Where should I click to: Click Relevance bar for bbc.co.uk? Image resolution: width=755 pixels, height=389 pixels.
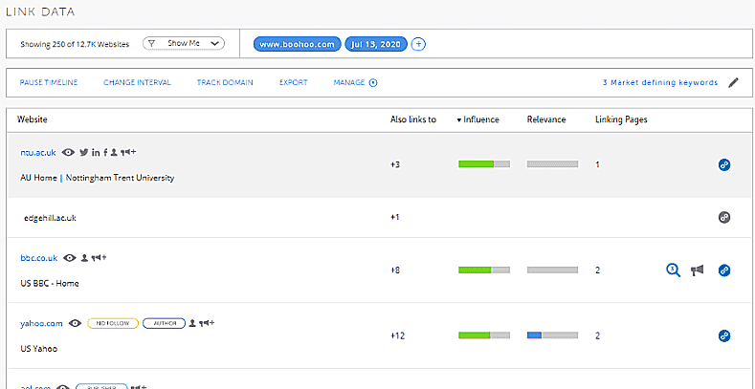(552, 270)
